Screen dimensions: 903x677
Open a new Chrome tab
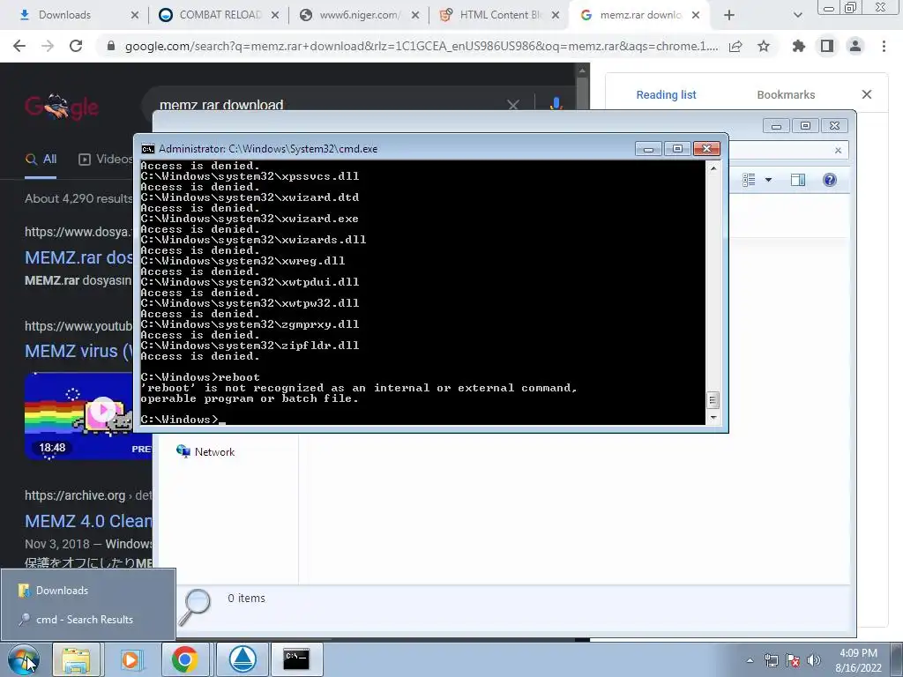pos(729,15)
